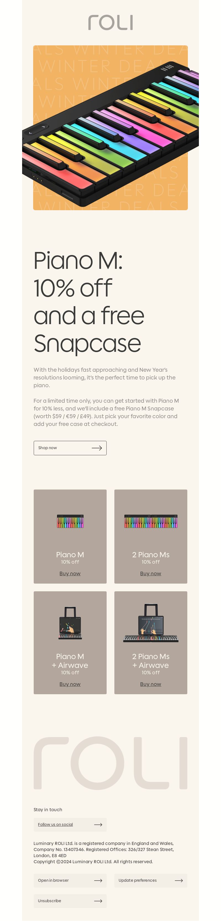Click Buy now under Piano M
The image size is (221, 921).
click(x=70, y=573)
